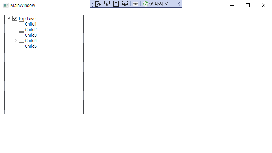Viewport: 272px width, 153px height.
Task: Check the Child4 checkbox
Action: [x=21, y=40]
